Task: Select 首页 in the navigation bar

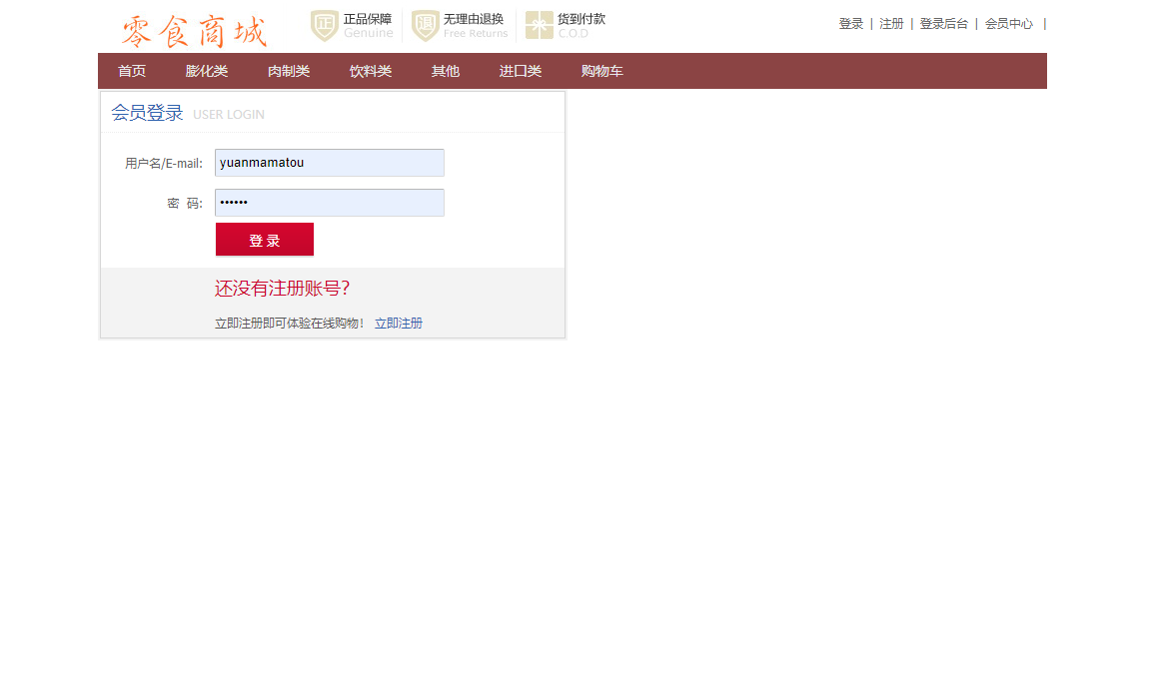Action: click(x=131, y=70)
